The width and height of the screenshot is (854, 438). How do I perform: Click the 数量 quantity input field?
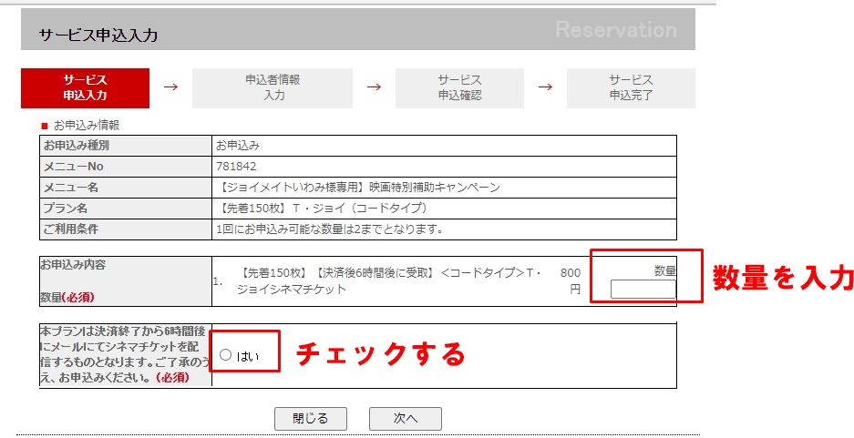[x=643, y=290]
